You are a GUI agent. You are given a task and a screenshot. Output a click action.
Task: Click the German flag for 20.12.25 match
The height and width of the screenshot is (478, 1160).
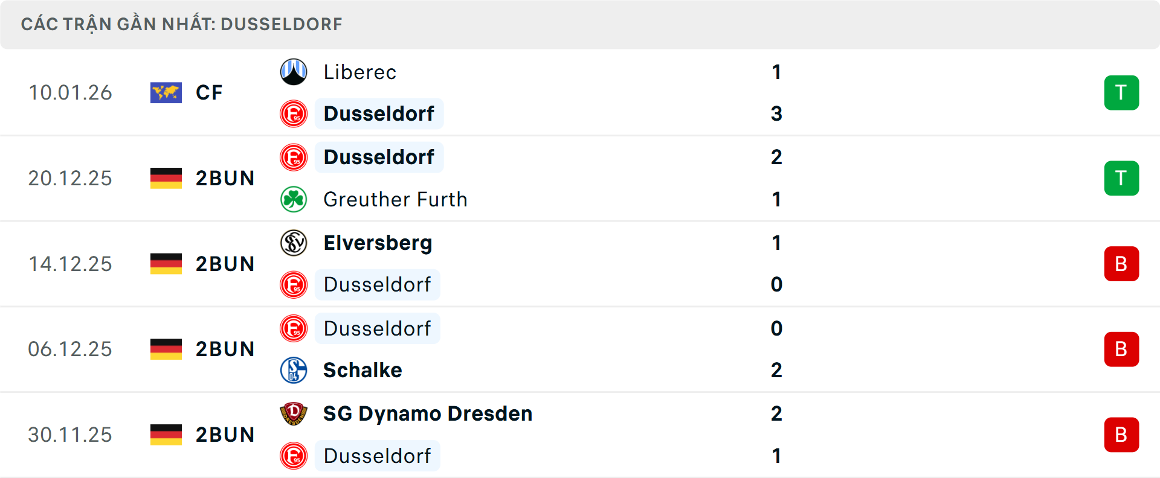point(166,178)
